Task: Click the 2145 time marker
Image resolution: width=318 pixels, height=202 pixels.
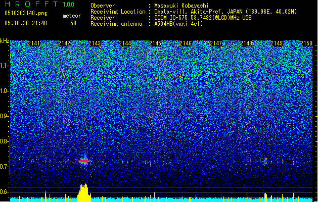Action: (x=155, y=43)
